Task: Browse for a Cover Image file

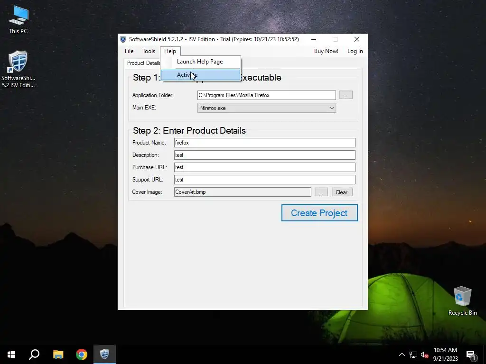Action: pos(321,192)
